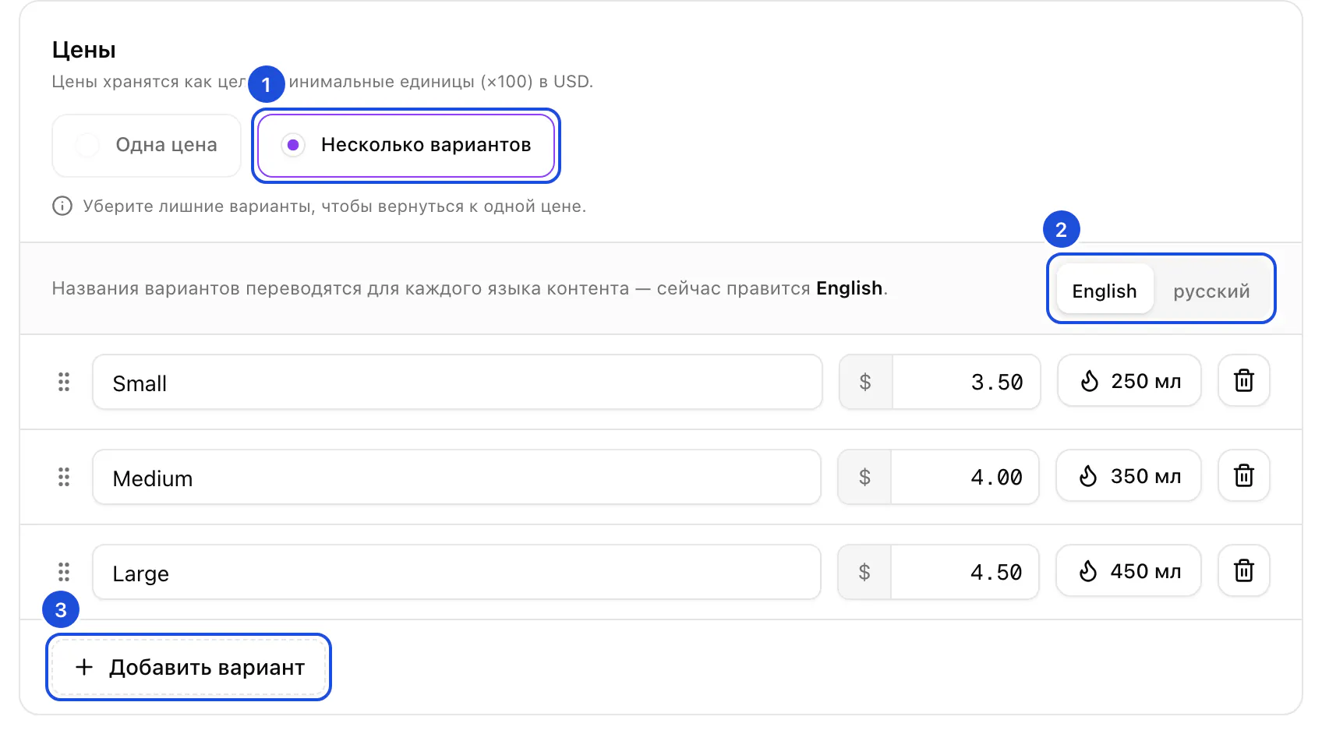Click the hint "Уберите лишние варианты"

(197, 206)
